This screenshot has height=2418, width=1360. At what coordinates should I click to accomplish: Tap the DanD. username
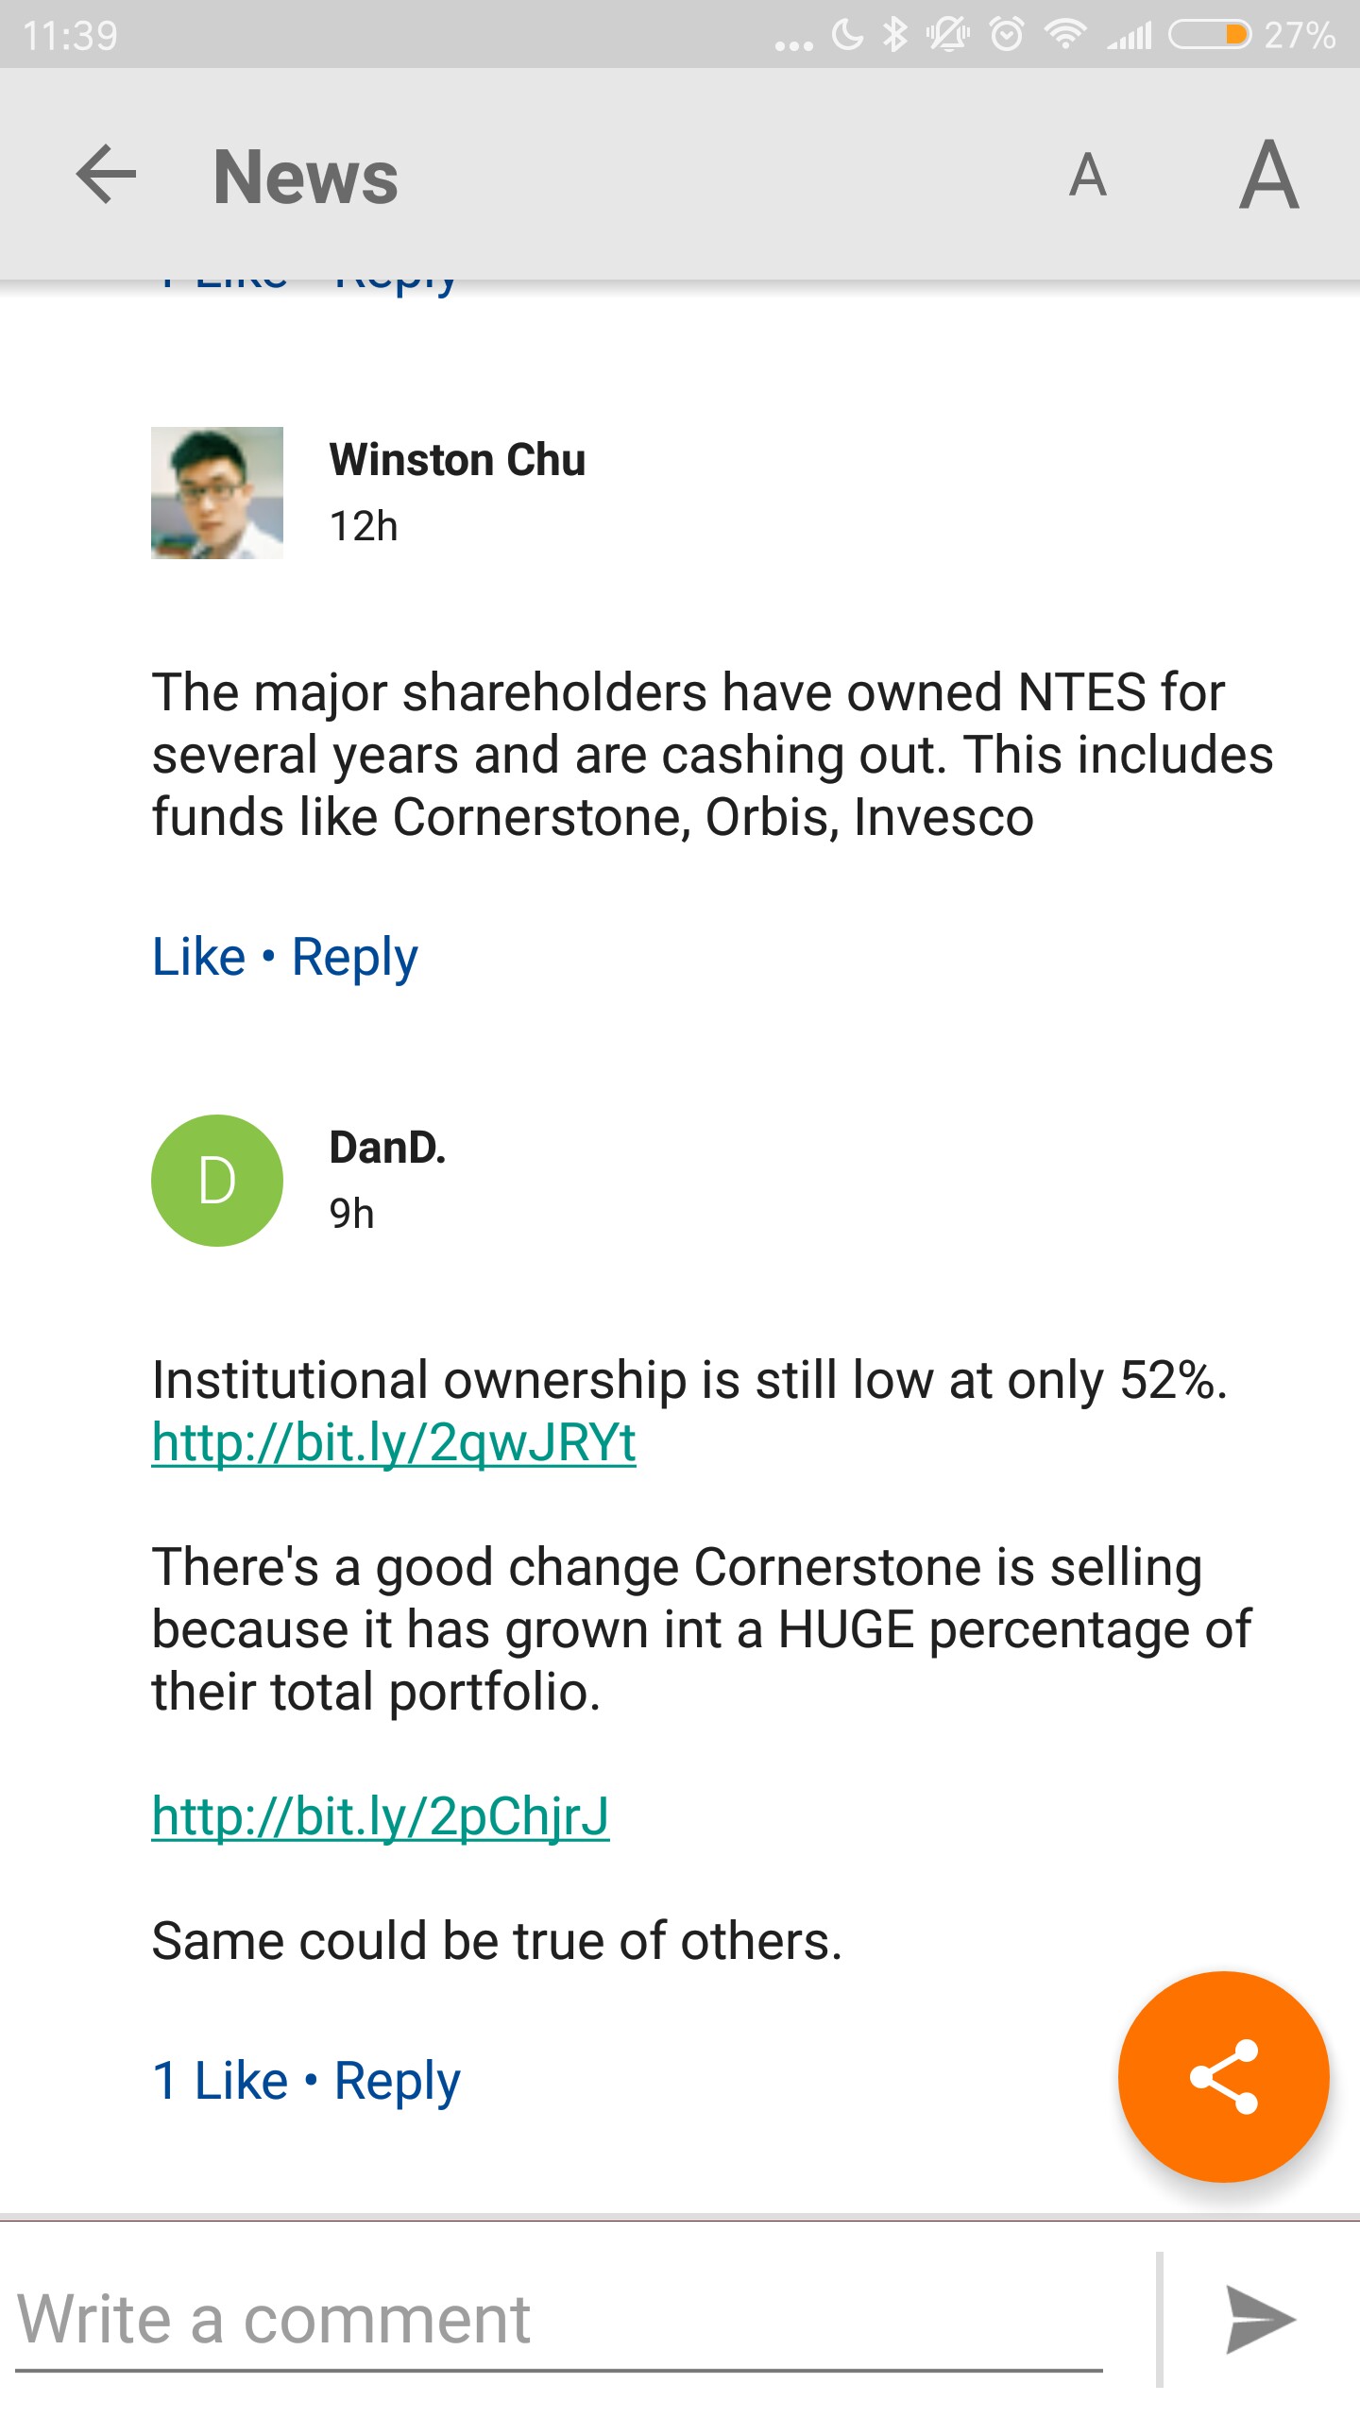point(387,1148)
